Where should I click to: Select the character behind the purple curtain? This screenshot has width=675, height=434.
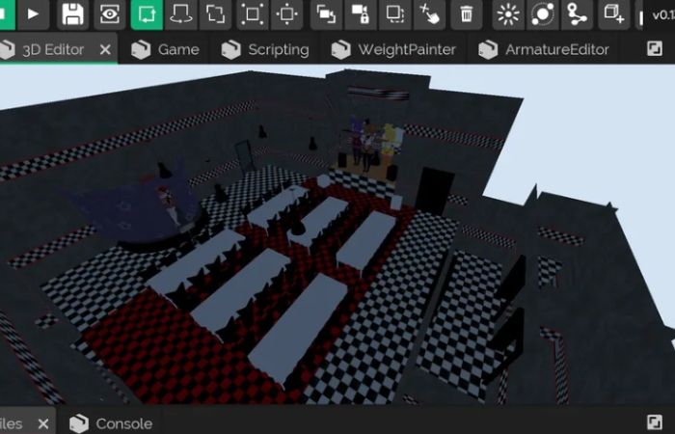168,205
